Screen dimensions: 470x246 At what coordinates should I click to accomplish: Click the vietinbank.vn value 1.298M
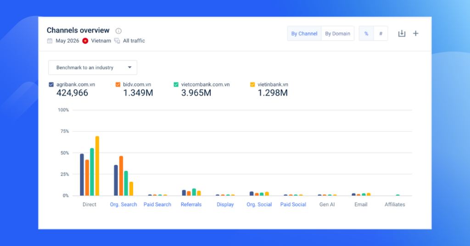(x=273, y=93)
